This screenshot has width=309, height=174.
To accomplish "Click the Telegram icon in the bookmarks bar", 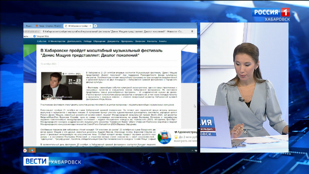I will click(35, 36).
